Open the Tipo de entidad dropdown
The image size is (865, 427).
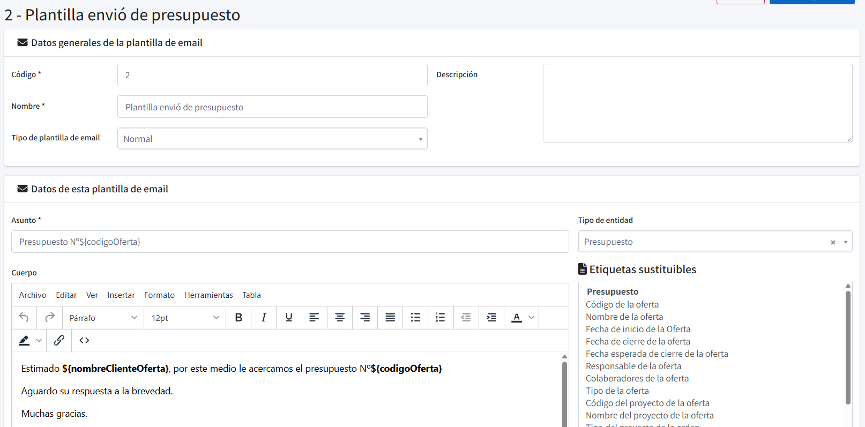click(x=715, y=242)
